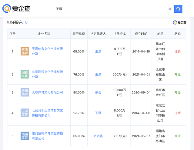The image size is (194, 150).
Task: Open 北京澜橙文化传播有限公司 company link
Action: (x=47, y=74)
